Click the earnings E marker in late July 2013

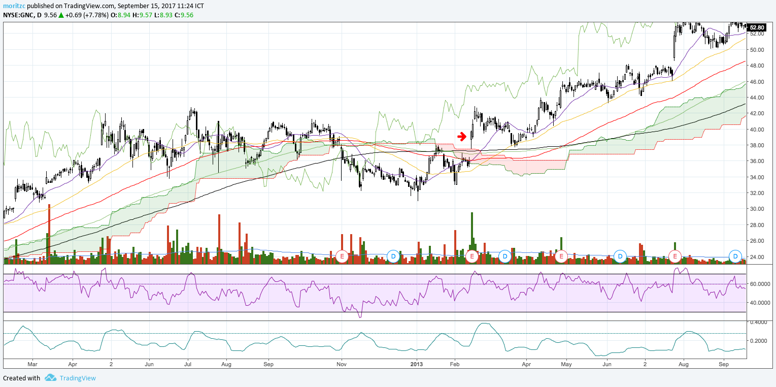675,256
